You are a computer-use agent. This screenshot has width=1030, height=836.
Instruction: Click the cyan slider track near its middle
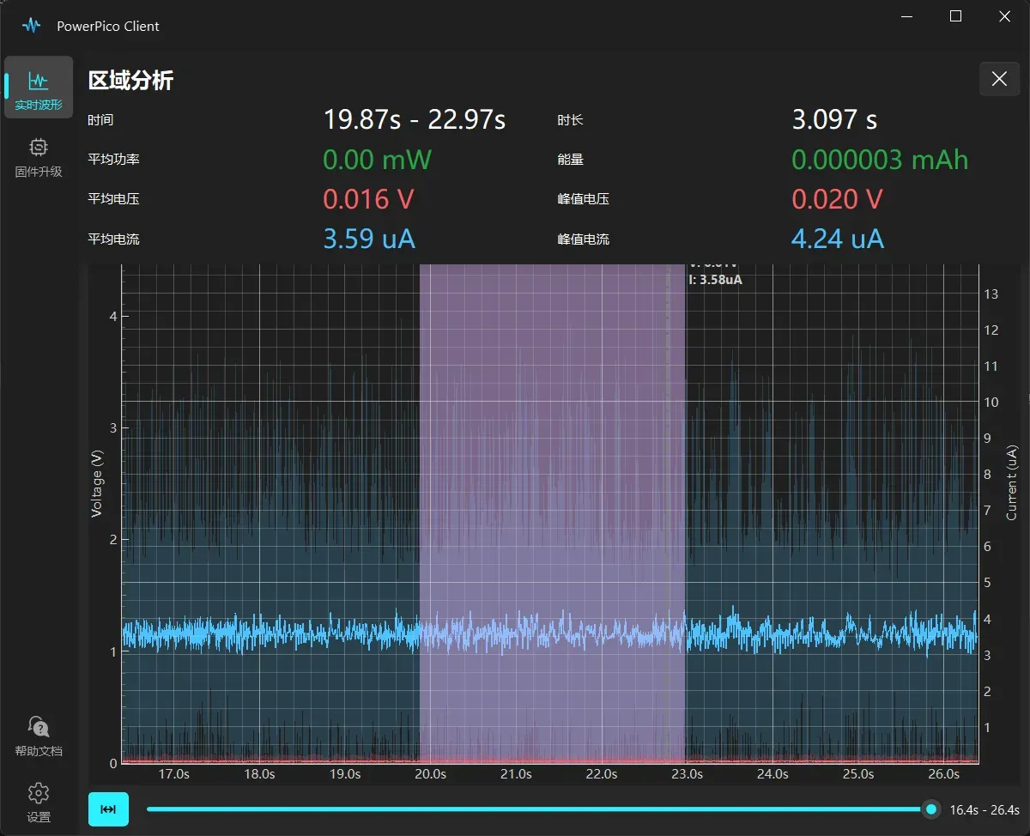pyautogui.click(x=541, y=809)
